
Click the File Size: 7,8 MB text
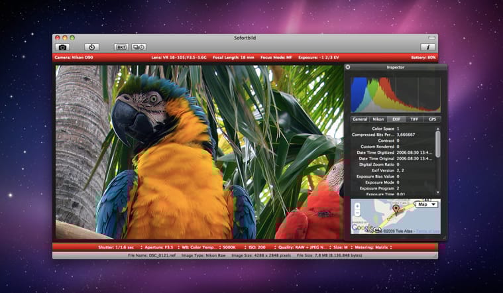[329, 255]
